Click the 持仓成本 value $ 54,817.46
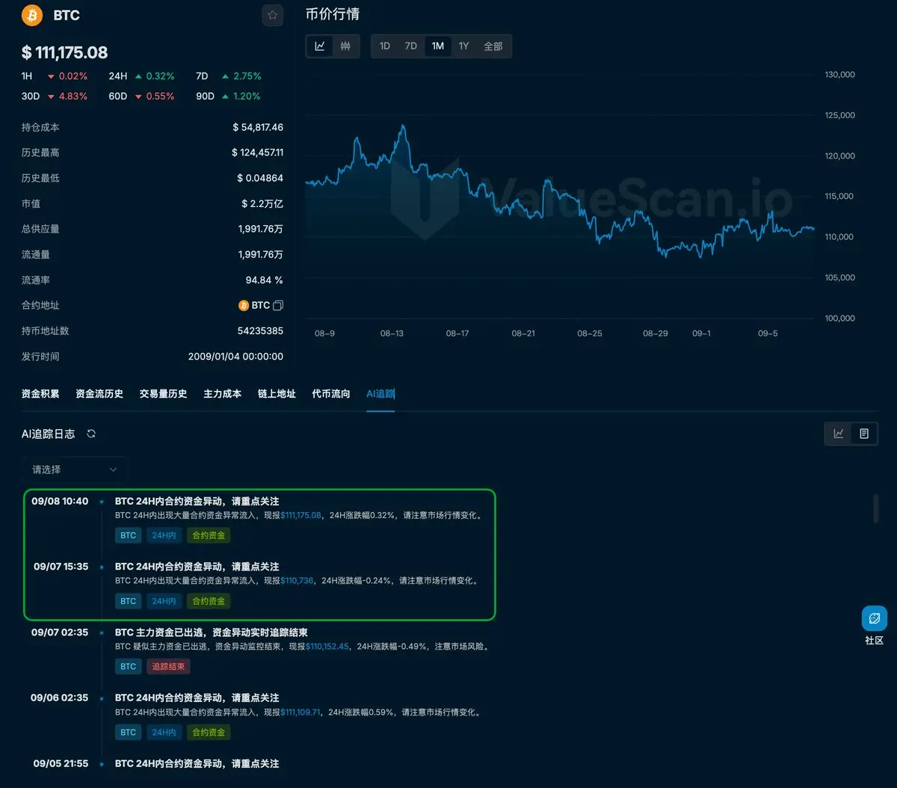Viewport: 897px width, 788px height. (x=258, y=127)
